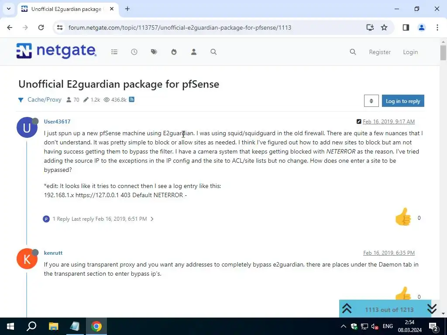Screen dimensions: 447x335
Task: Click the User43617 username link
Action: coord(57,121)
